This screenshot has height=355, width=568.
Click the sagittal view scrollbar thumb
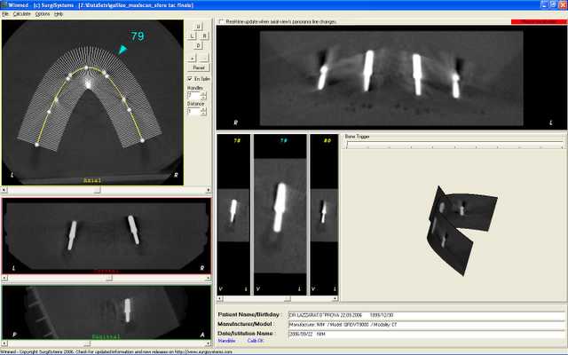[x=87, y=343]
